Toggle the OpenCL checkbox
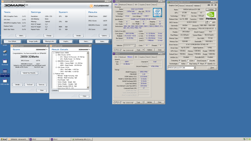This screenshot has width=251, height=141. coord(179,60)
